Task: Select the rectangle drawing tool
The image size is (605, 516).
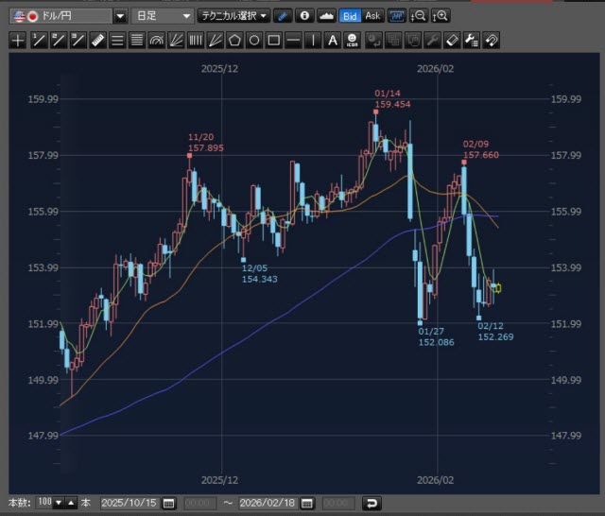Action: (x=274, y=40)
